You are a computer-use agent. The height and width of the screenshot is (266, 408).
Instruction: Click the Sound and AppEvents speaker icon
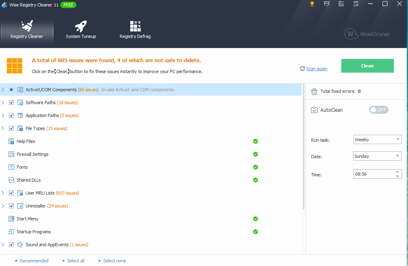[x=20, y=245]
